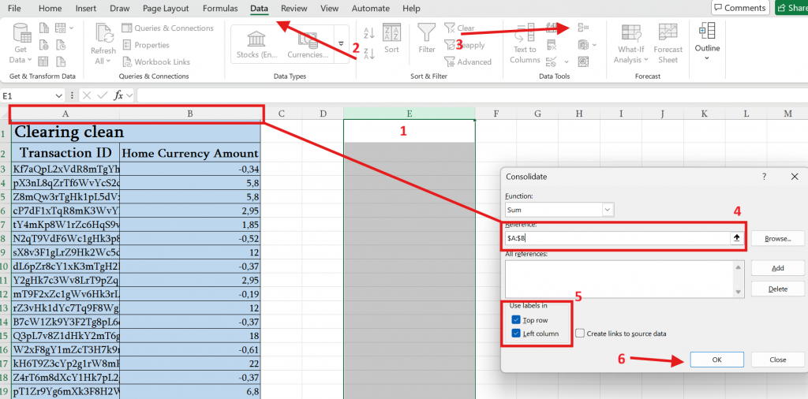
Task: Switch to the Formulas ribbon tab
Action: tap(219, 9)
